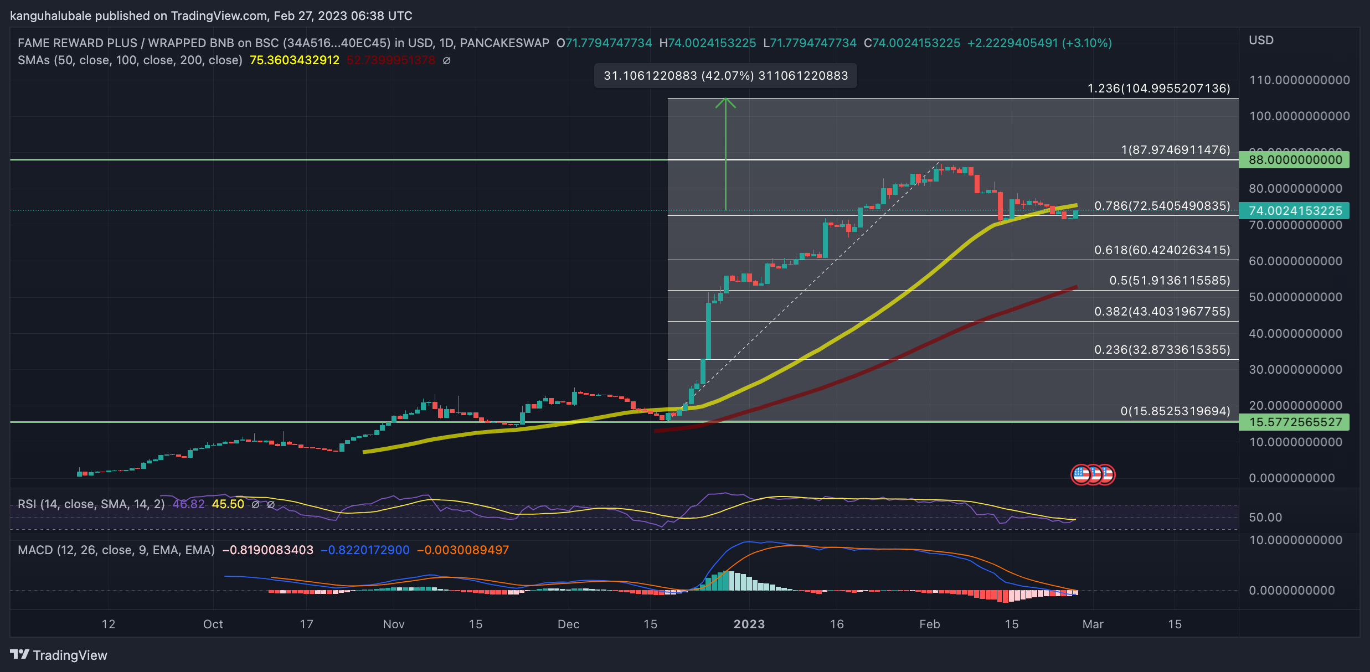This screenshot has width=1370, height=672.
Task: Click the MACD indicator legend title
Action: pyautogui.click(x=116, y=550)
